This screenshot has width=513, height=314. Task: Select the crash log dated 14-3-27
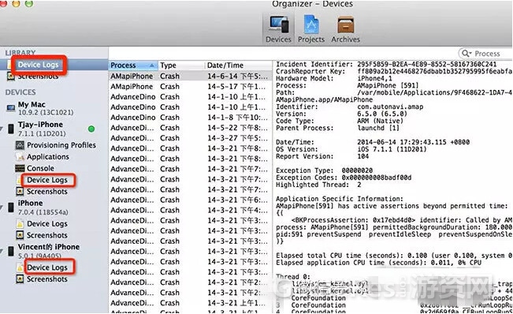click(190, 138)
